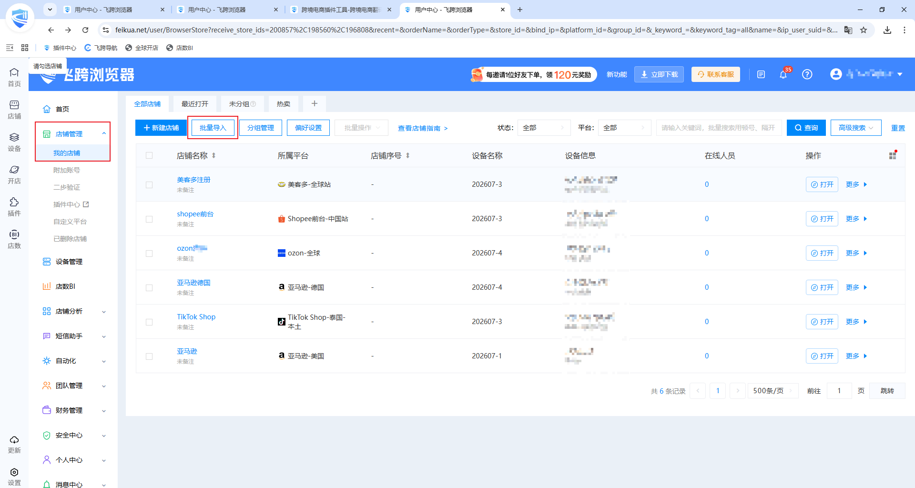Image resolution: width=915 pixels, height=488 pixels.
Task: Open the column settings grid icon
Action: [x=893, y=156]
